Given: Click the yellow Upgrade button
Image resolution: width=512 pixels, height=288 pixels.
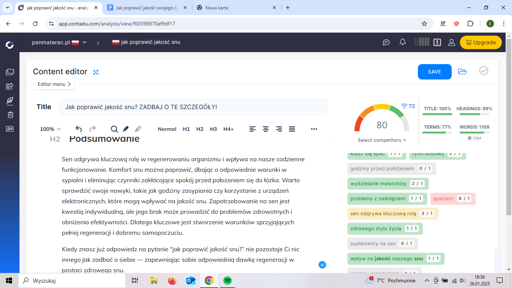Looking at the screenshot, I should point(481,42).
